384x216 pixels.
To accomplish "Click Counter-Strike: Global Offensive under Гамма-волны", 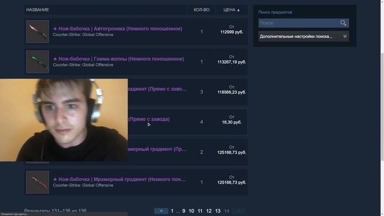I will (83, 65).
